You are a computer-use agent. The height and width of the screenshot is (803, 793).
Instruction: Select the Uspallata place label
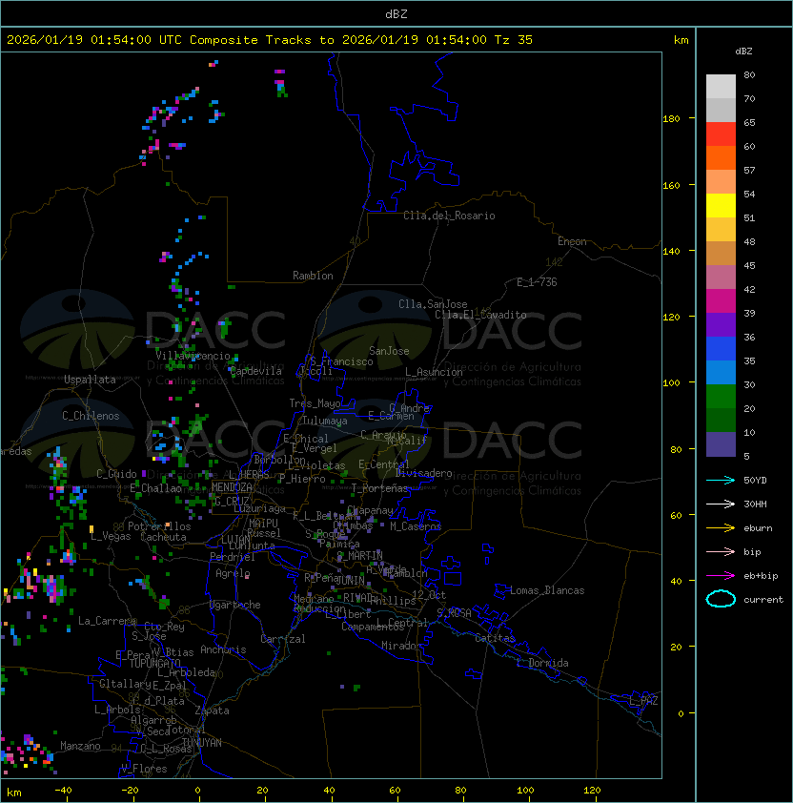90,380
